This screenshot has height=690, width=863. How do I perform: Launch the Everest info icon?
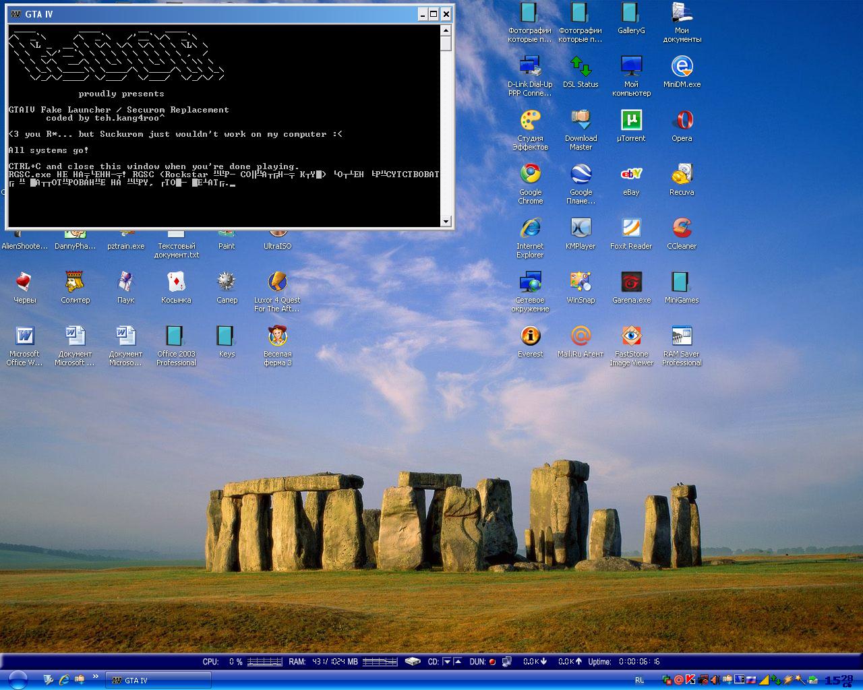pyautogui.click(x=530, y=342)
